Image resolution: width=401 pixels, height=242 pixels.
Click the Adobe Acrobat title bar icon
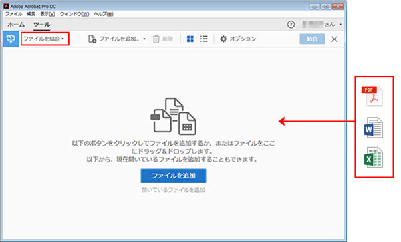[x=6, y=6]
